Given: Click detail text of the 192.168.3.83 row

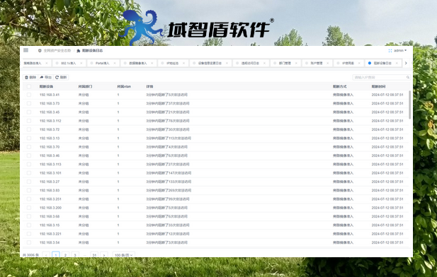Looking at the screenshot, I should [x=169, y=191].
